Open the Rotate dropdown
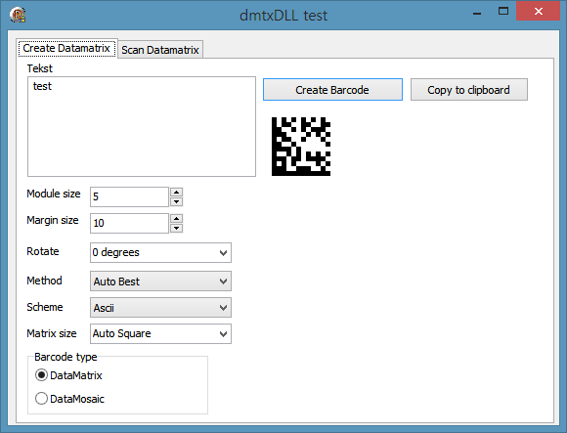Viewport: 567px width, 433px height. (160, 252)
